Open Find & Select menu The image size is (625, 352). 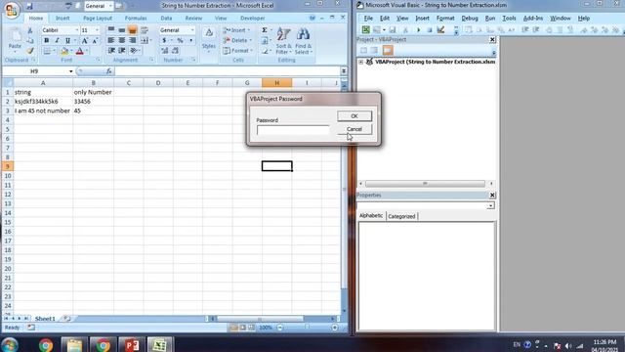pos(304,41)
